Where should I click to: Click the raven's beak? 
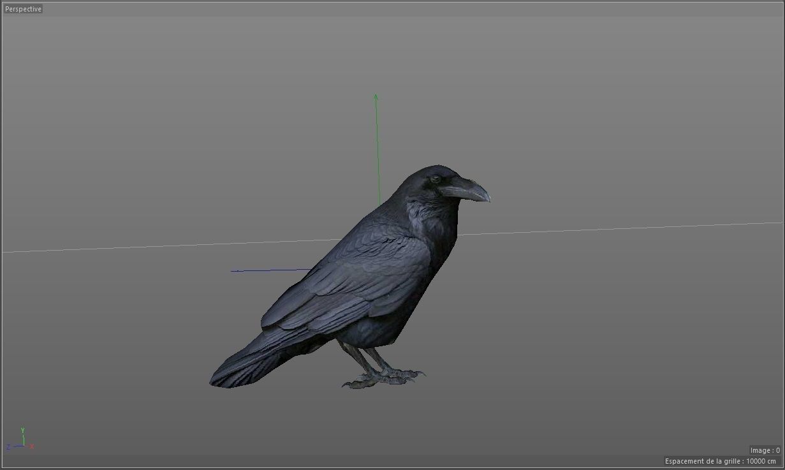point(467,189)
